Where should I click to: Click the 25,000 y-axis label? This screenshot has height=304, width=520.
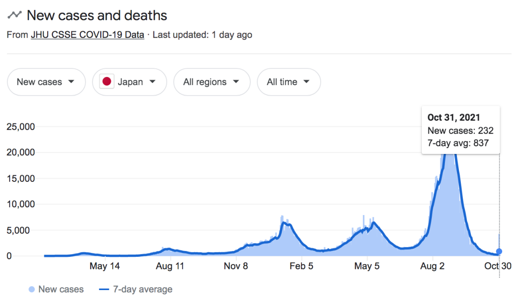pos(22,127)
